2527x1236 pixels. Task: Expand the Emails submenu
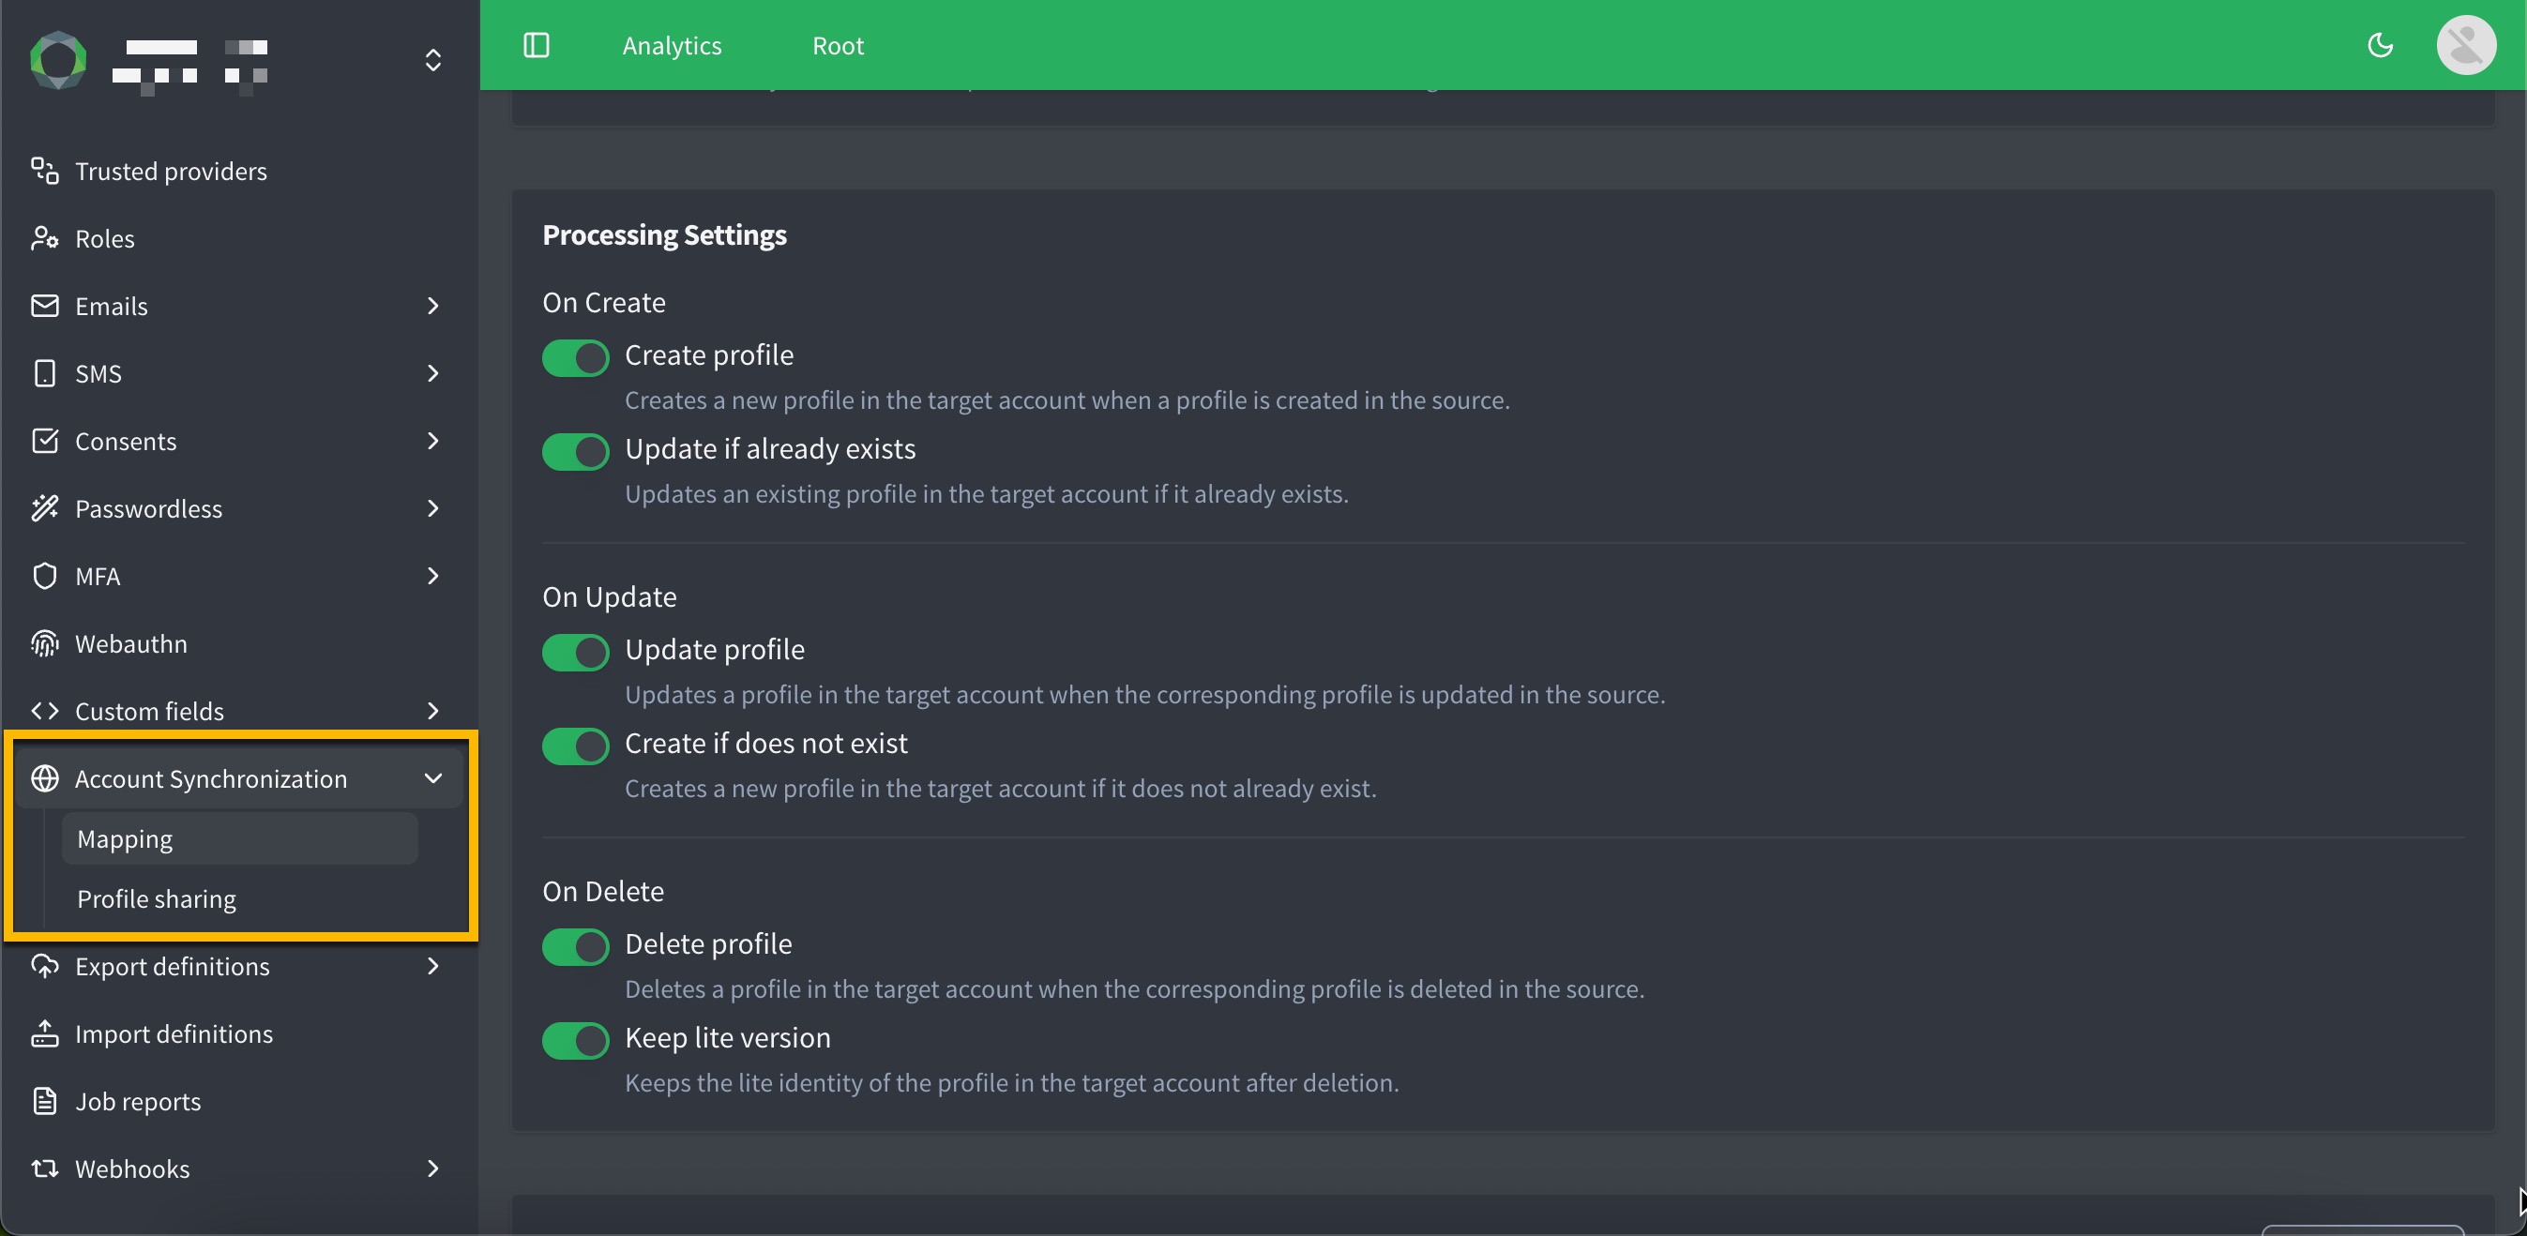(432, 306)
